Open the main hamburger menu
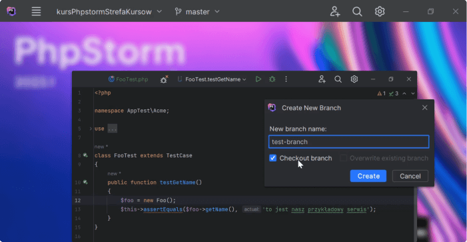Viewport: 467px width, 242px height. pyautogui.click(x=37, y=11)
